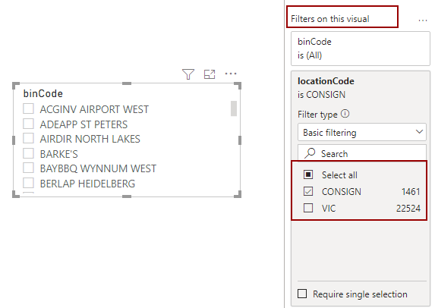Check the VIC filter value
Image resolution: width=435 pixels, height=308 pixels.
tap(308, 208)
